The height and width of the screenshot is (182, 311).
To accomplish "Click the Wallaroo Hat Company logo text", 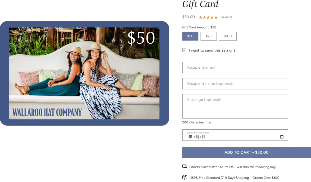I will [x=47, y=112].
